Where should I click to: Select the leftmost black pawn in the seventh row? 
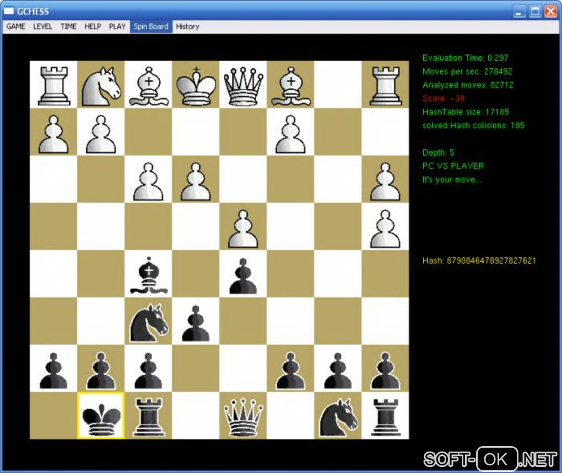pos(53,371)
